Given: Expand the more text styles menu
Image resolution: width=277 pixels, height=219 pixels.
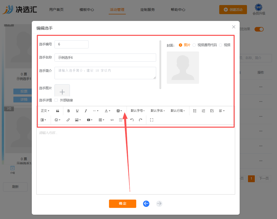Looking at the screenshot, I should [x=96, y=111].
